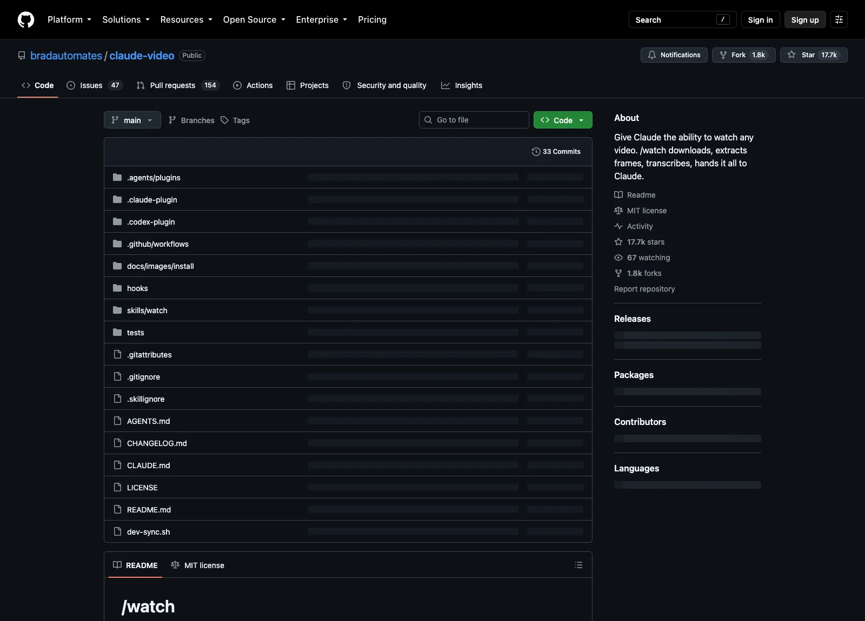Open the README outline list icon
865x621 pixels.
click(578, 565)
